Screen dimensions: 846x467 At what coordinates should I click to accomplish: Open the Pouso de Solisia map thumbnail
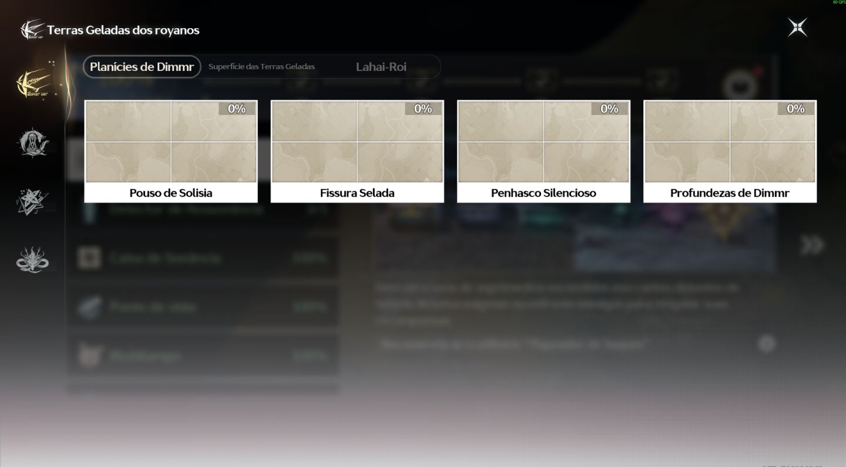(171, 141)
